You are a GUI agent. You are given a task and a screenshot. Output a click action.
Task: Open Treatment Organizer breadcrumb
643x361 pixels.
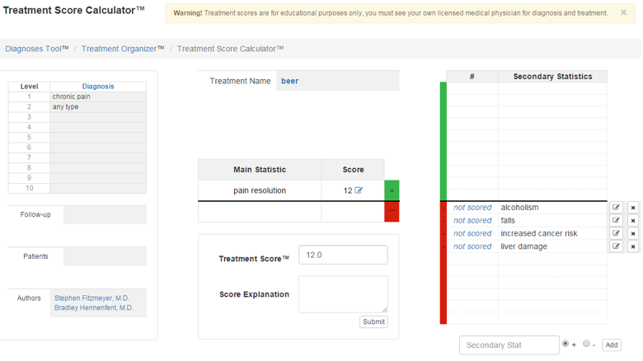click(x=123, y=49)
